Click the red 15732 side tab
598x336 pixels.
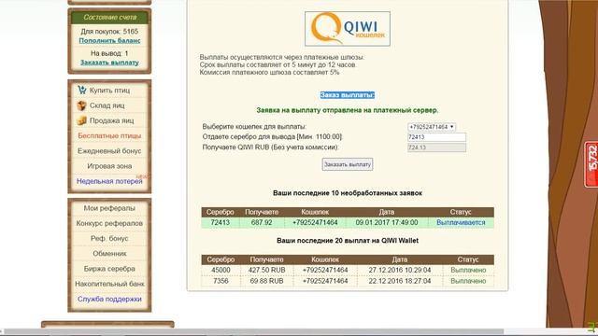(x=591, y=164)
